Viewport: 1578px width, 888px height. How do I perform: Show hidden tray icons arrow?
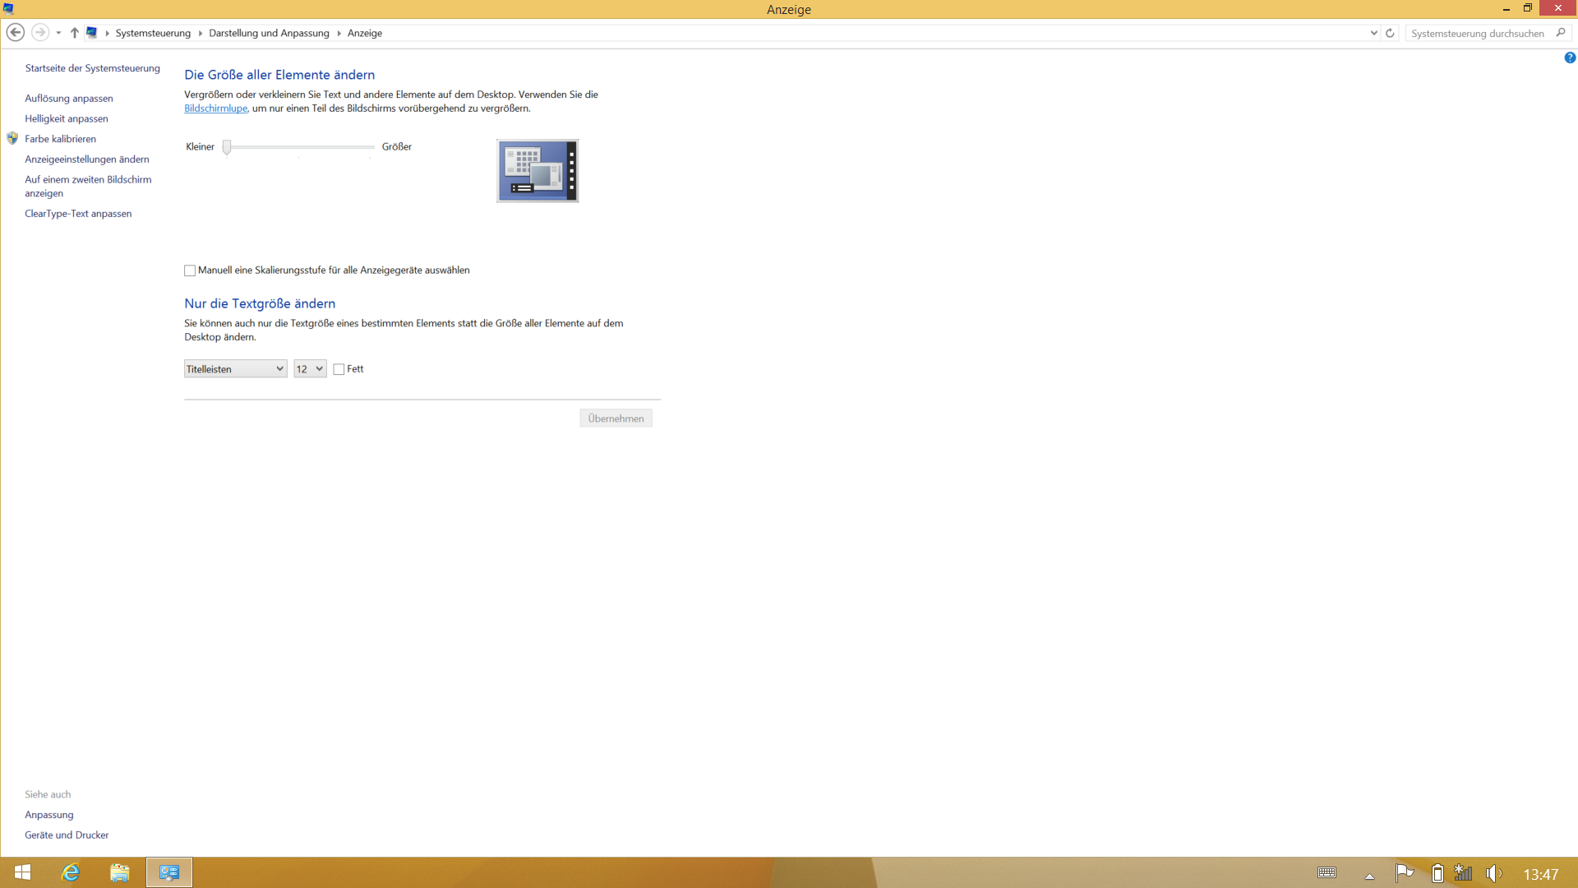[1369, 876]
